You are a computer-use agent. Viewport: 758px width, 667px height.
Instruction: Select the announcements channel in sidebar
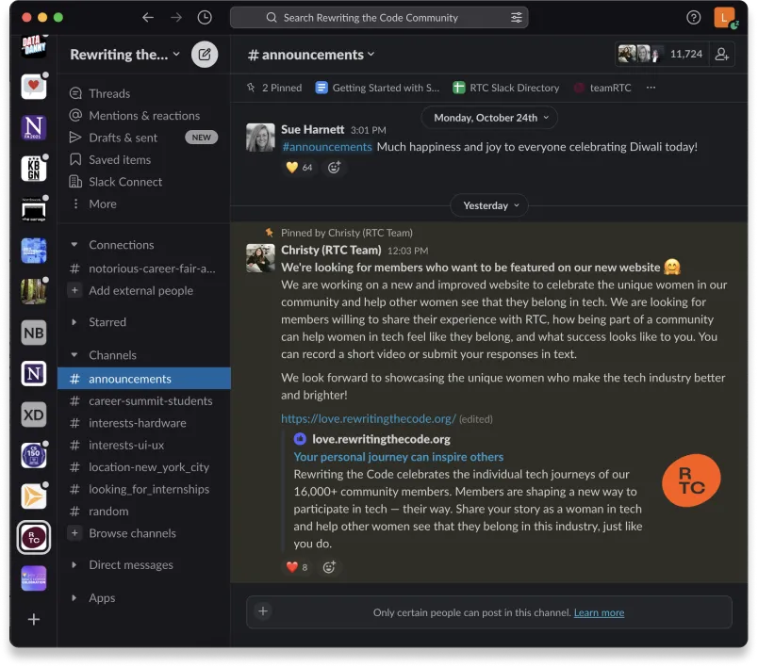pos(143,379)
